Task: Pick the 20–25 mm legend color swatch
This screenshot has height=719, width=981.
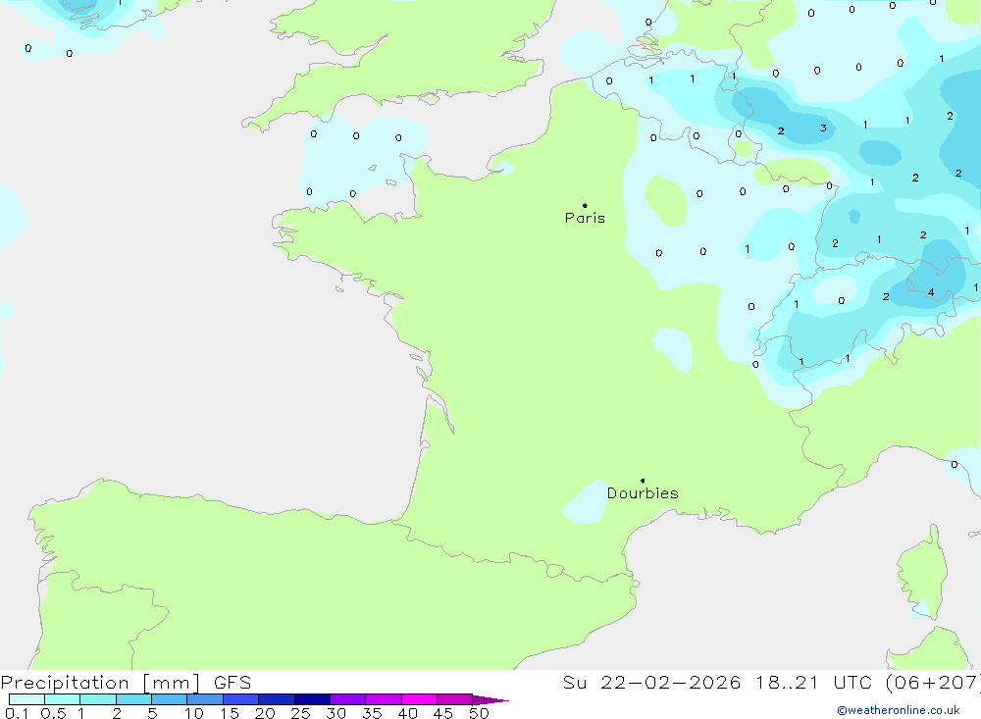Action: pyautogui.click(x=276, y=699)
